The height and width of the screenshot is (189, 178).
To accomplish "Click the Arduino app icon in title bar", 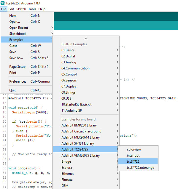I will coord(3,3).
